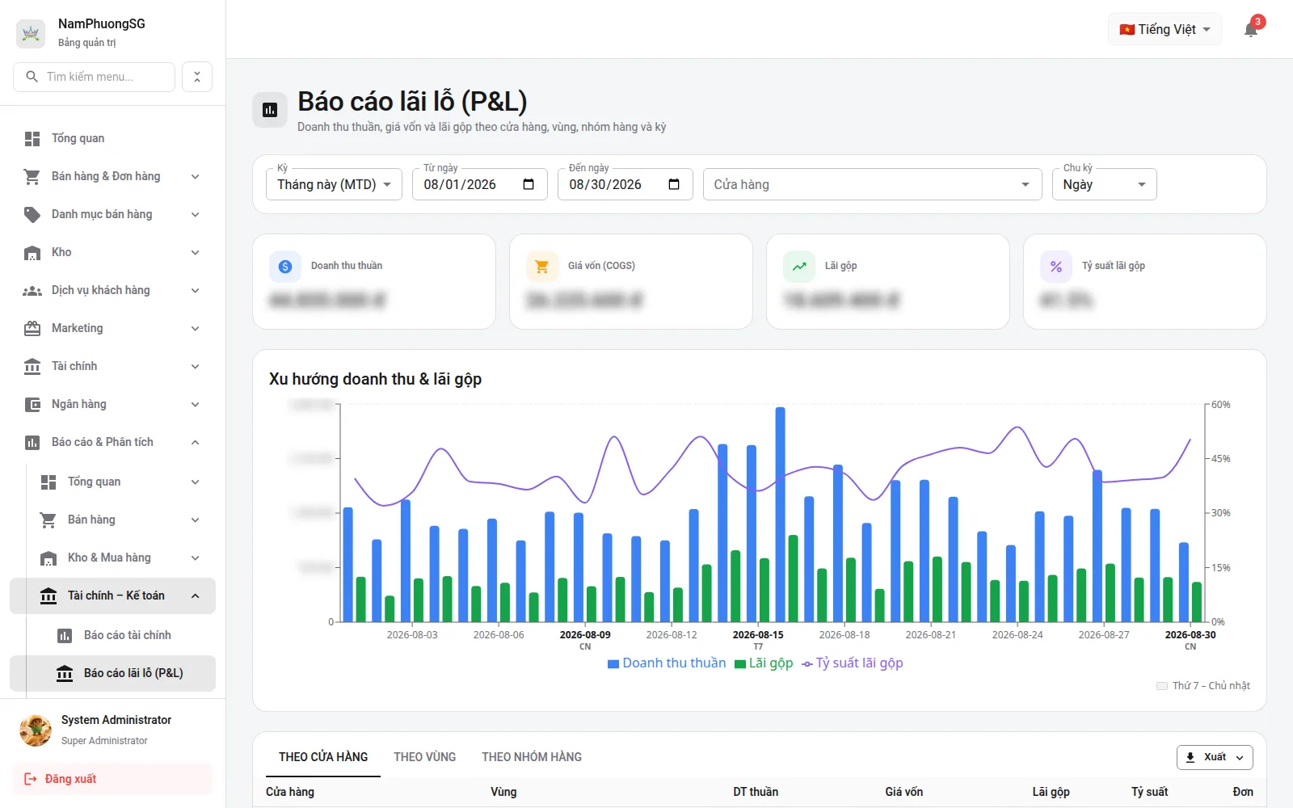The height and width of the screenshot is (808, 1293).
Task: Click the Marketing sidebar icon
Action: coord(32,328)
